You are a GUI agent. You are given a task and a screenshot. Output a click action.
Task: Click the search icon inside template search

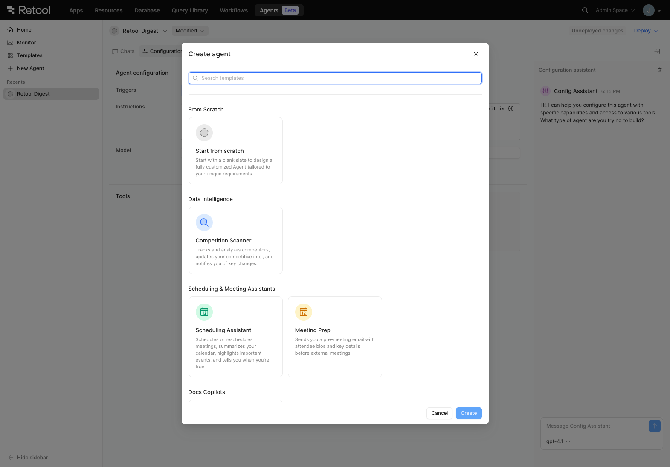tap(195, 78)
